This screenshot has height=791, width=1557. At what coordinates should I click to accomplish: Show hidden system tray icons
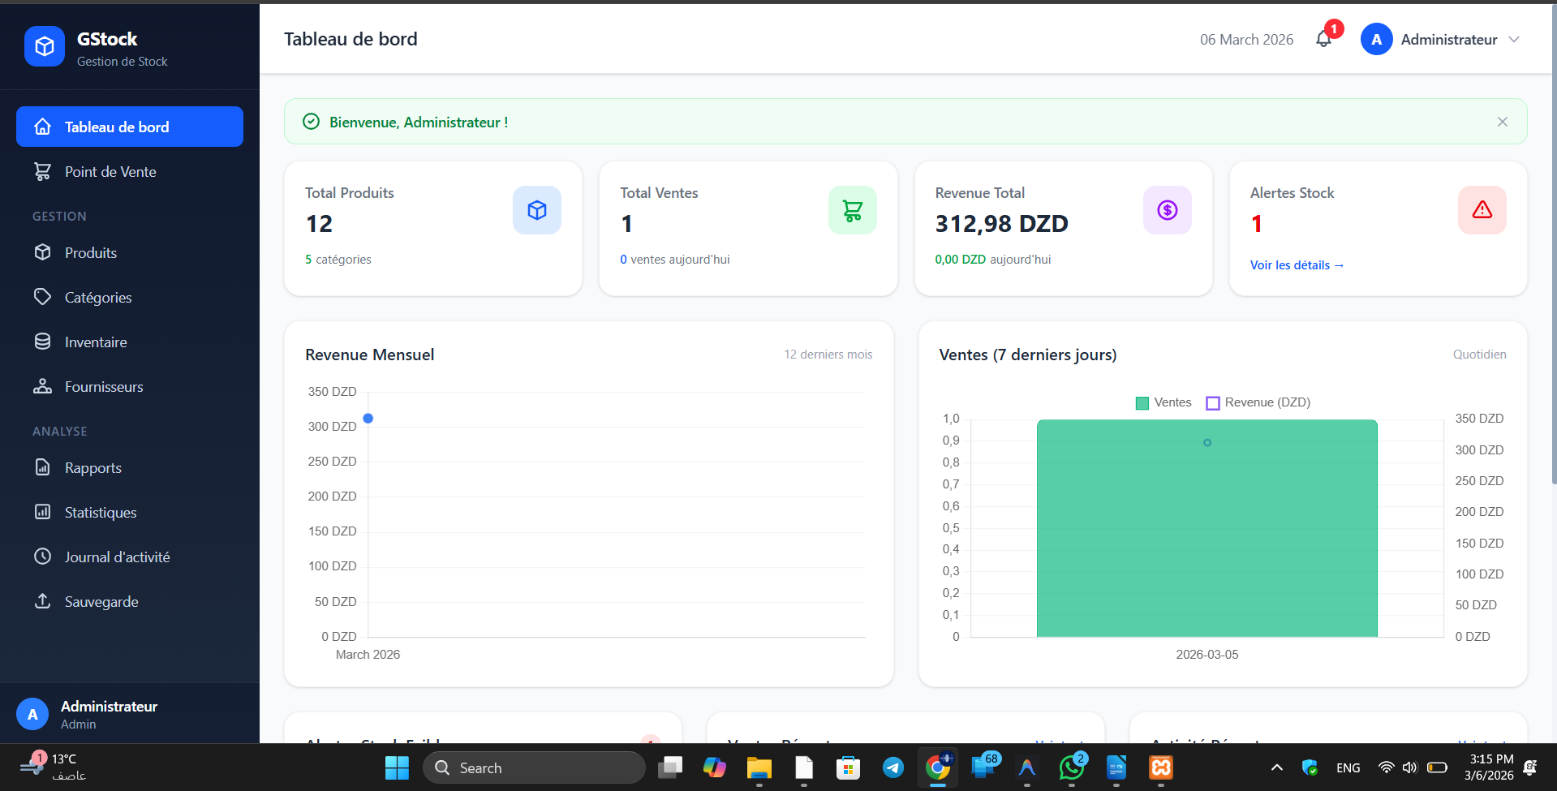pos(1276,767)
